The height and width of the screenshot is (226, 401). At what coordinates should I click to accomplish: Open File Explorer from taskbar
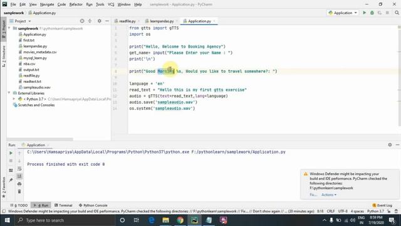165,220
